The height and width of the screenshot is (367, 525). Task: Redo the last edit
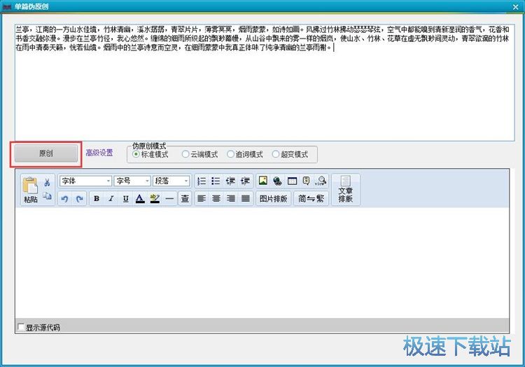79,199
